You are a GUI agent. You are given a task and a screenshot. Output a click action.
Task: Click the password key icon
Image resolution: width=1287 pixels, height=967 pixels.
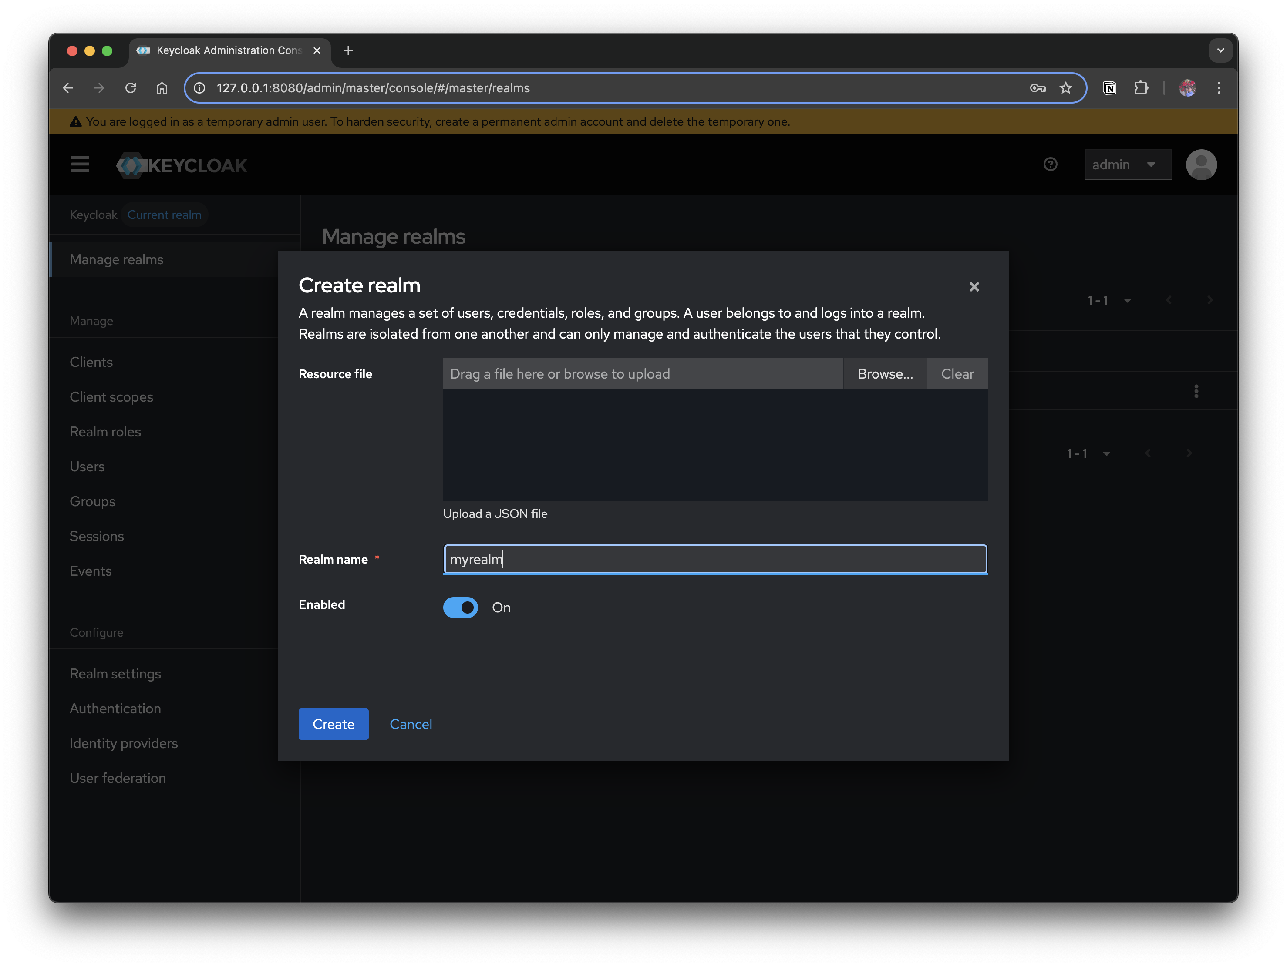1038,88
